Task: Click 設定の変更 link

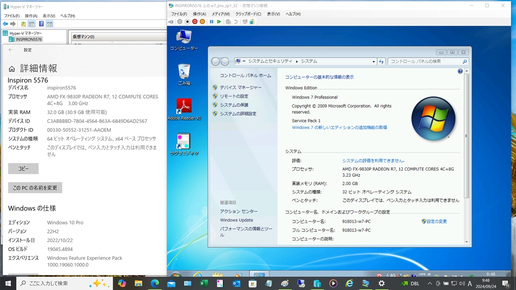Action: (436, 222)
